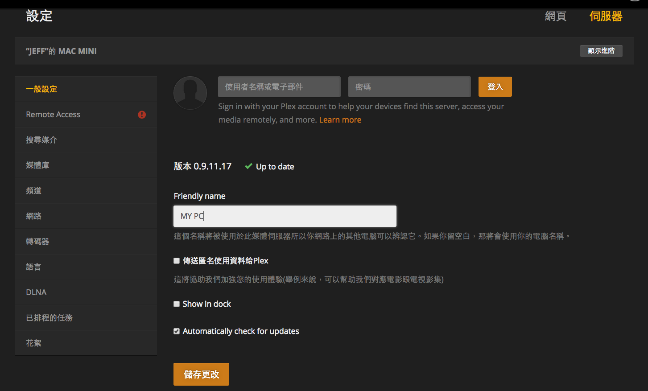
Task: Click the 儲存更改 save button
Action: coord(201,374)
